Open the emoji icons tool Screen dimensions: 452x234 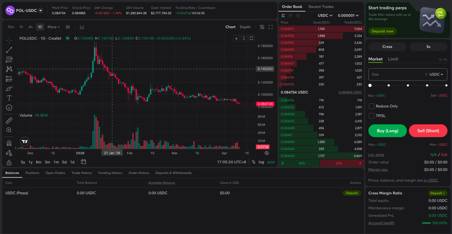coord(9,108)
